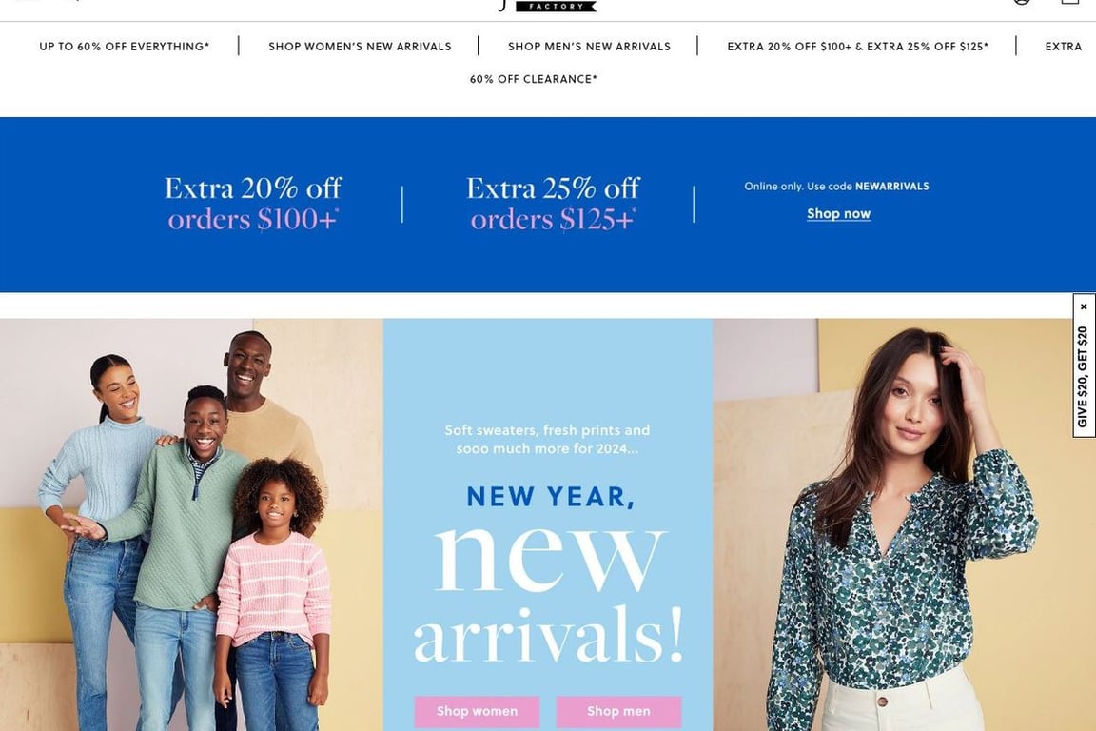Open the J.Crew Factory logo homepage
The height and width of the screenshot is (731, 1096).
(x=549, y=6)
